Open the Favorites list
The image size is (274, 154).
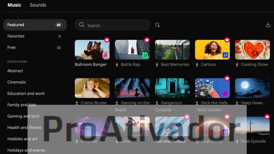[16, 36]
